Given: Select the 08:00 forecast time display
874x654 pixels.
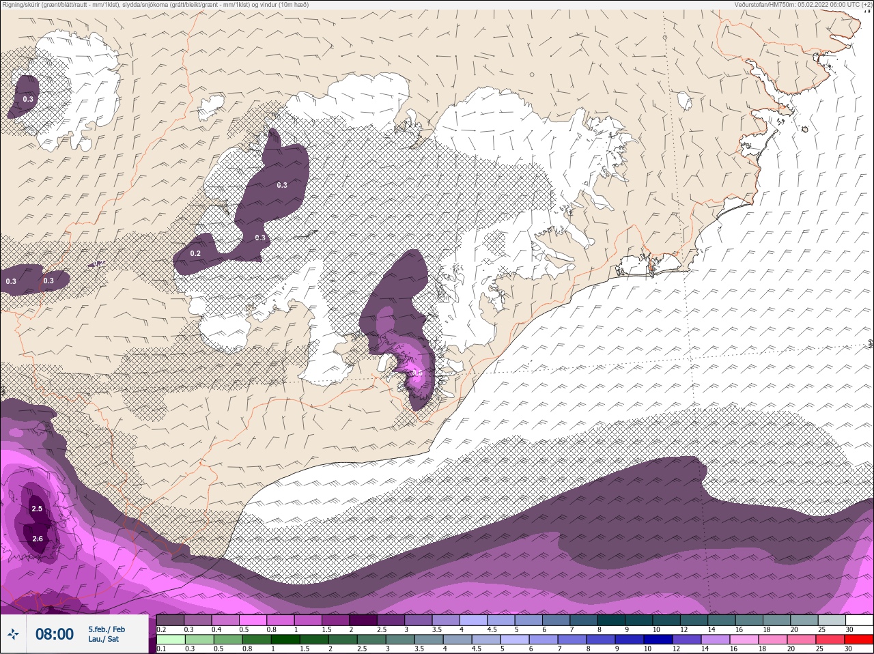Looking at the screenshot, I should [55, 634].
